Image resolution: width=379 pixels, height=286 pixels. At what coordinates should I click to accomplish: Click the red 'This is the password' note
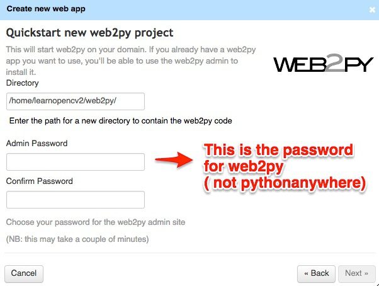point(285,167)
